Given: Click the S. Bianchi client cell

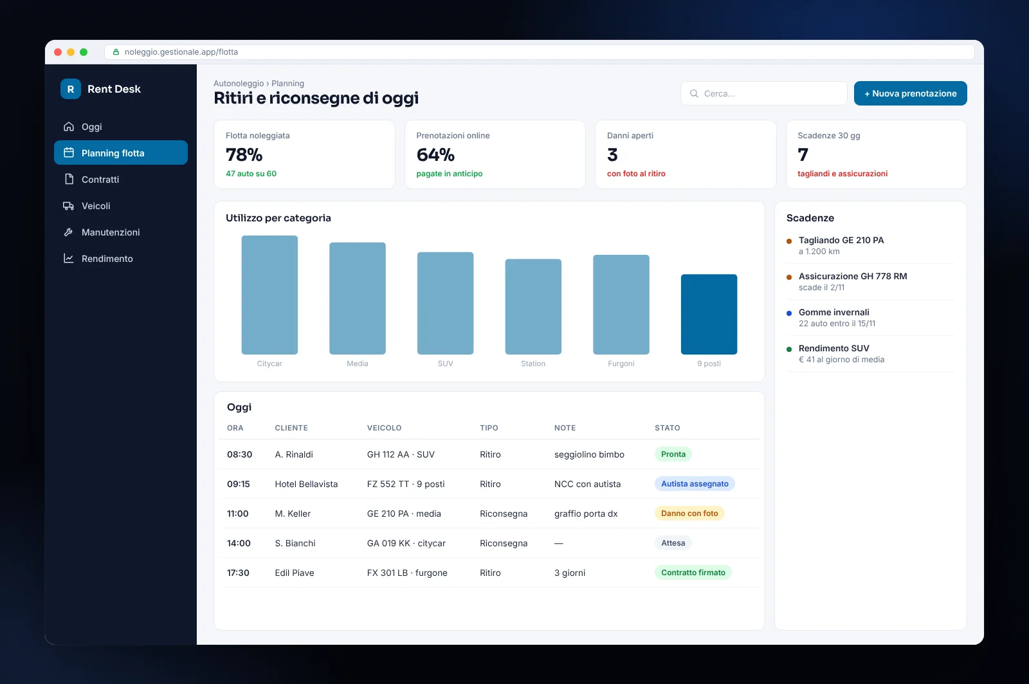Looking at the screenshot, I should pyautogui.click(x=295, y=543).
